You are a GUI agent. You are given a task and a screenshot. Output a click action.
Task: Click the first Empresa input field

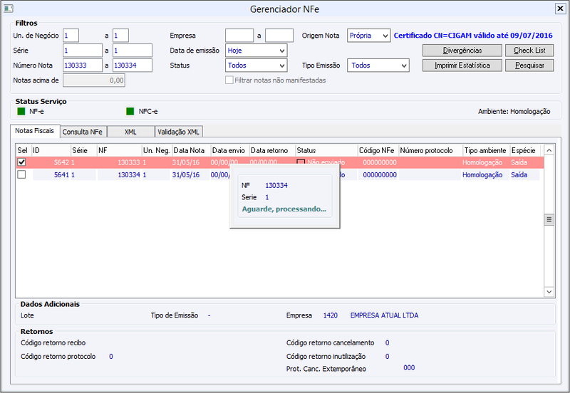(x=239, y=36)
